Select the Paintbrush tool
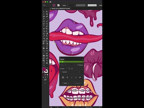The height and width of the screenshot is (108, 144). tap(47, 21)
